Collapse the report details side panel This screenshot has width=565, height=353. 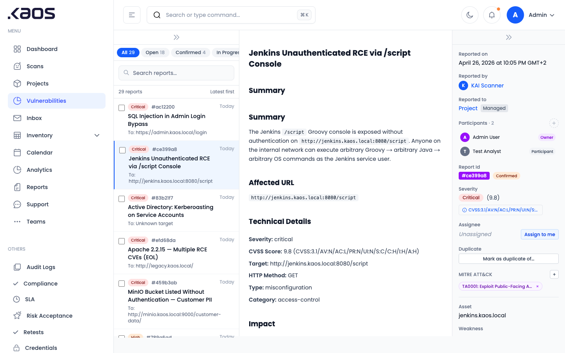click(508, 37)
